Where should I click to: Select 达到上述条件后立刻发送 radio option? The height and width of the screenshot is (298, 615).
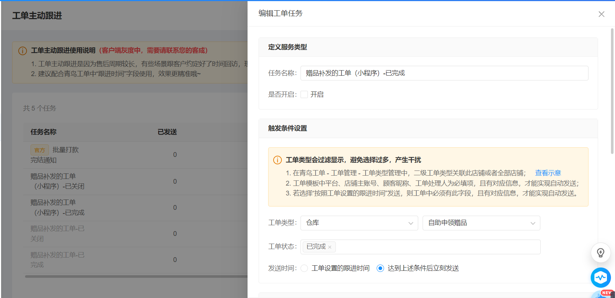pos(380,268)
